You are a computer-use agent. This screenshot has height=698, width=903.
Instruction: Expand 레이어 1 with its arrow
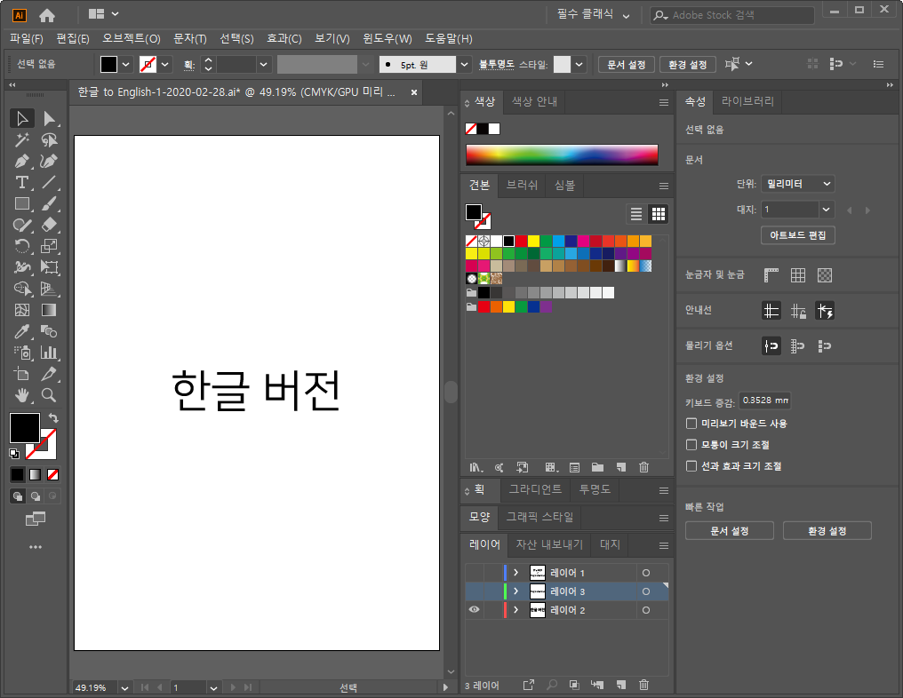point(515,573)
